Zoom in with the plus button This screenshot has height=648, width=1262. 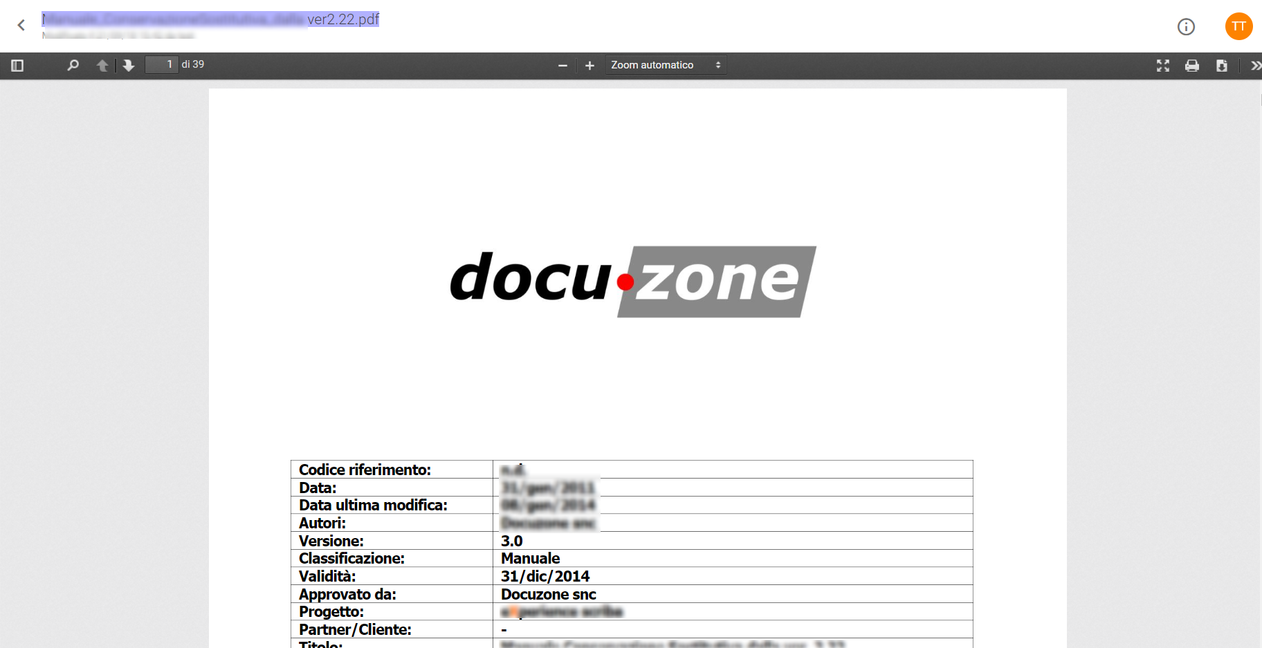tap(589, 66)
